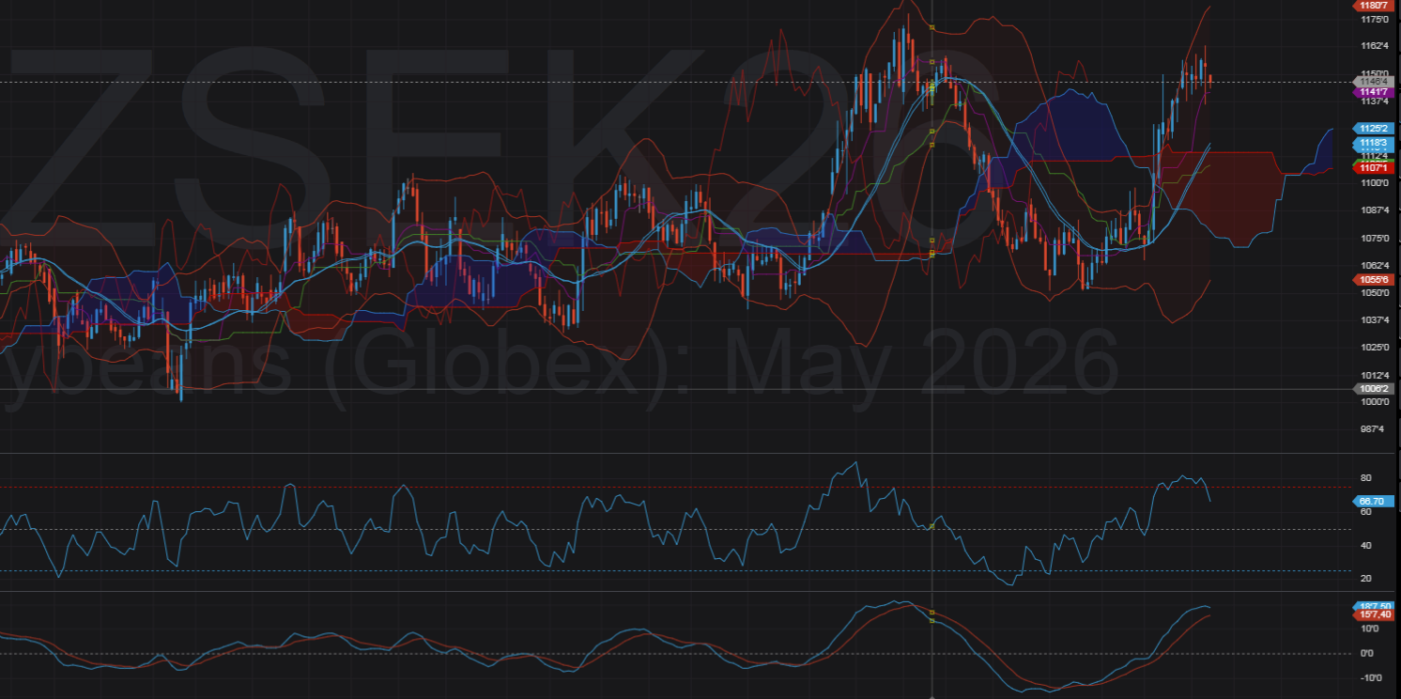
Task: Click the red dashed RSI overbought line
Action: click(x=657, y=487)
